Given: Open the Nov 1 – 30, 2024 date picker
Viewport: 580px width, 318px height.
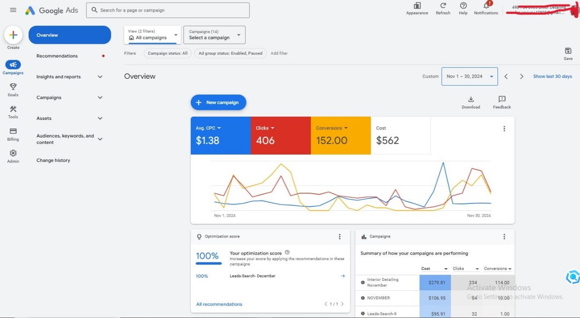Looking at the screenshot, I should pyautogui.click(x=469, y=76).
